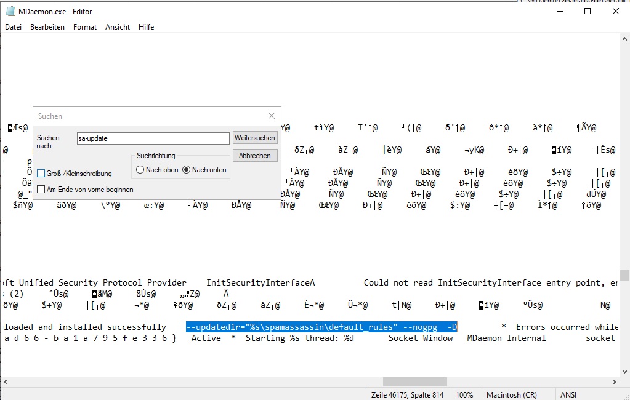Image resolution: width=630 pixels, height=400 pixels.
Task: Click the horizontal scrollbar left arrow
Action: [5, 382]
